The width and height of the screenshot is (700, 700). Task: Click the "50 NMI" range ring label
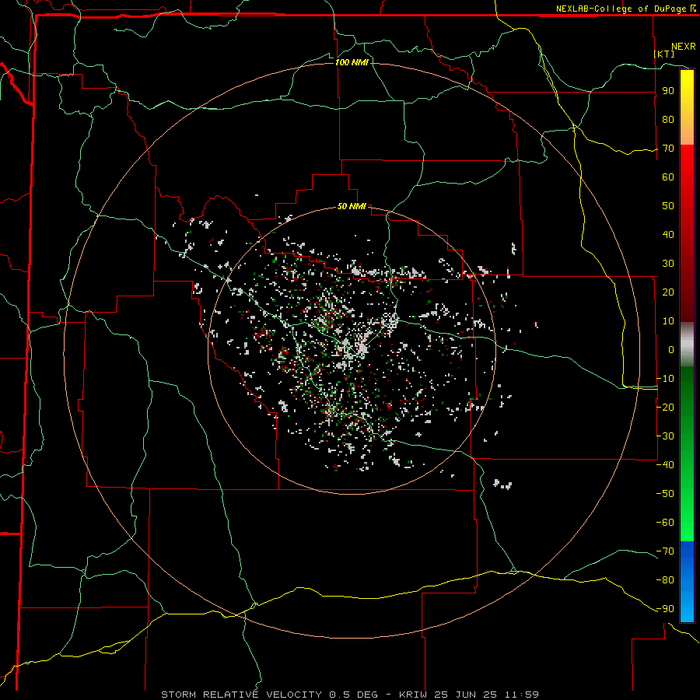352,206
